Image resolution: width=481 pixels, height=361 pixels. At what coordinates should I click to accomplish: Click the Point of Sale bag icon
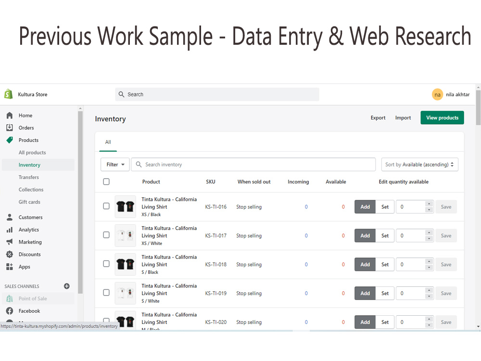(x=10, y=298)
